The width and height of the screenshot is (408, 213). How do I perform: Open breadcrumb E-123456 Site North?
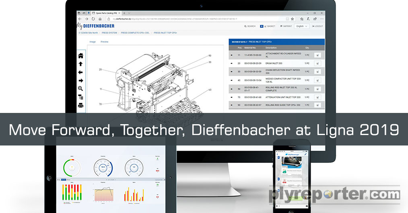coord(88,33)
